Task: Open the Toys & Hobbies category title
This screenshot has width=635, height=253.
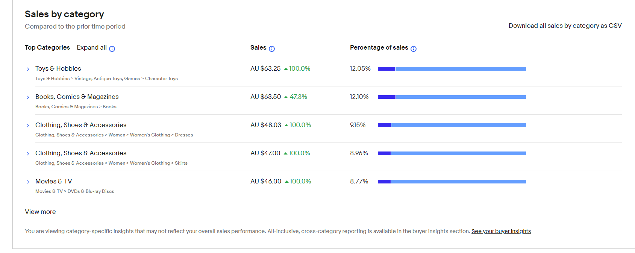Action: [58, 68]
